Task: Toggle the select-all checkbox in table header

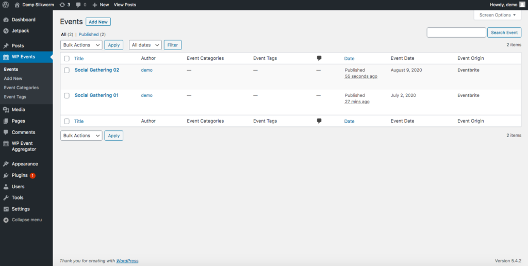Action: 67,59
